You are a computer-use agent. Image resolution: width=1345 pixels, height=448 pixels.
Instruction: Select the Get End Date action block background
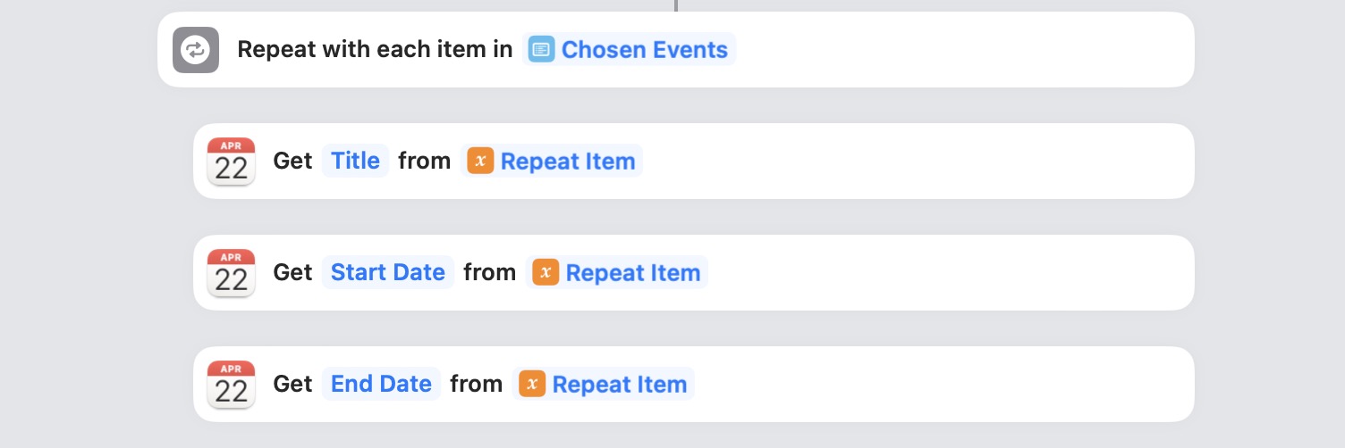point(943,385)
